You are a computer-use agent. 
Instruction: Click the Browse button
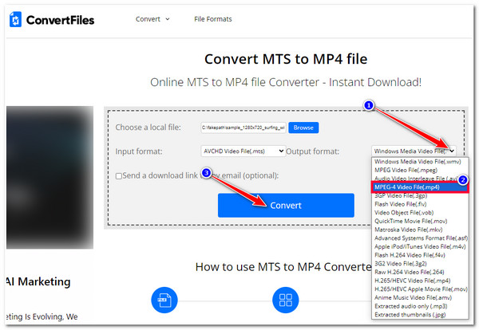point(303,128)
